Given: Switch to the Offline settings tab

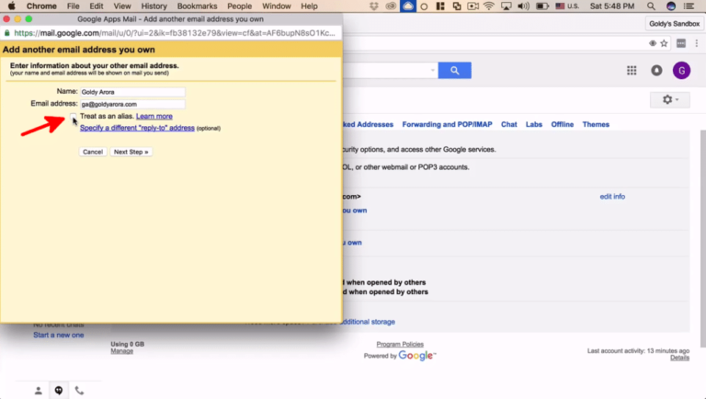Looking at the screenshot, I should pos(563,124).
